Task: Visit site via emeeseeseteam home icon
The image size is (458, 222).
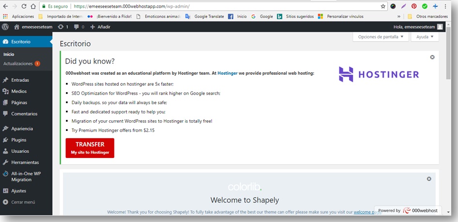Action: (x=33, y=27)
